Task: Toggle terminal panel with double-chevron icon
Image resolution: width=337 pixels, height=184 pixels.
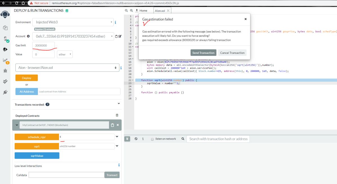Action: (x=127, y=139)
